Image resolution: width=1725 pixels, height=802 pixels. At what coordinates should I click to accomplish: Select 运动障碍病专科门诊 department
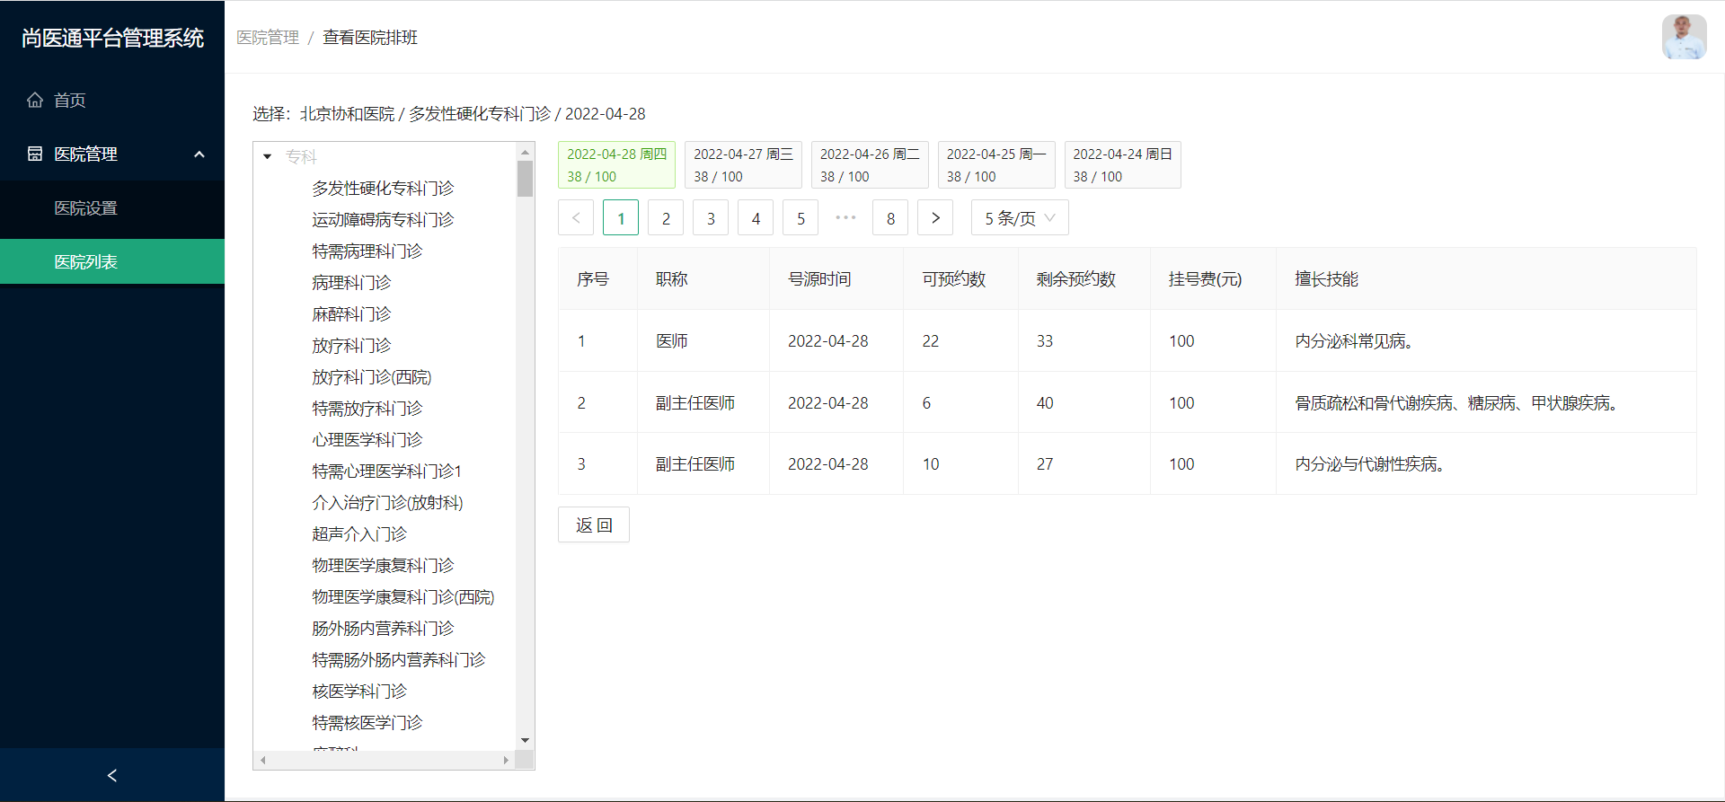coord(383,219)
